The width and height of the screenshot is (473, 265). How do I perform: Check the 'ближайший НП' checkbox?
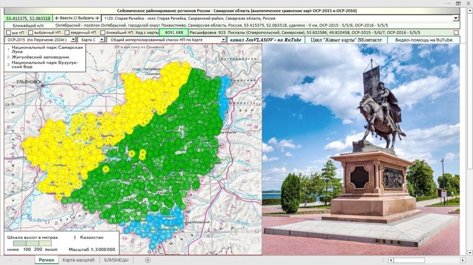pos(103,33)
